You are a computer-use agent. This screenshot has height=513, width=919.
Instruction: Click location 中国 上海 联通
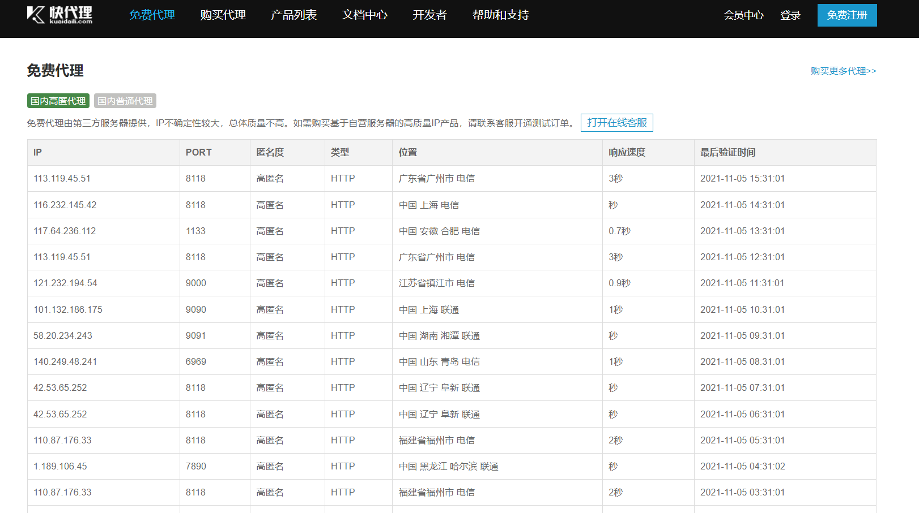(429, 309)
